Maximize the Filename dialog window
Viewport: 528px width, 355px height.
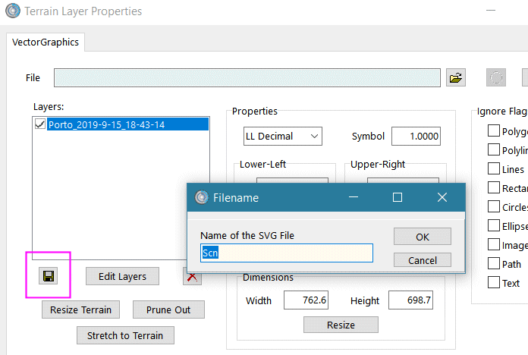coord(397,197)
